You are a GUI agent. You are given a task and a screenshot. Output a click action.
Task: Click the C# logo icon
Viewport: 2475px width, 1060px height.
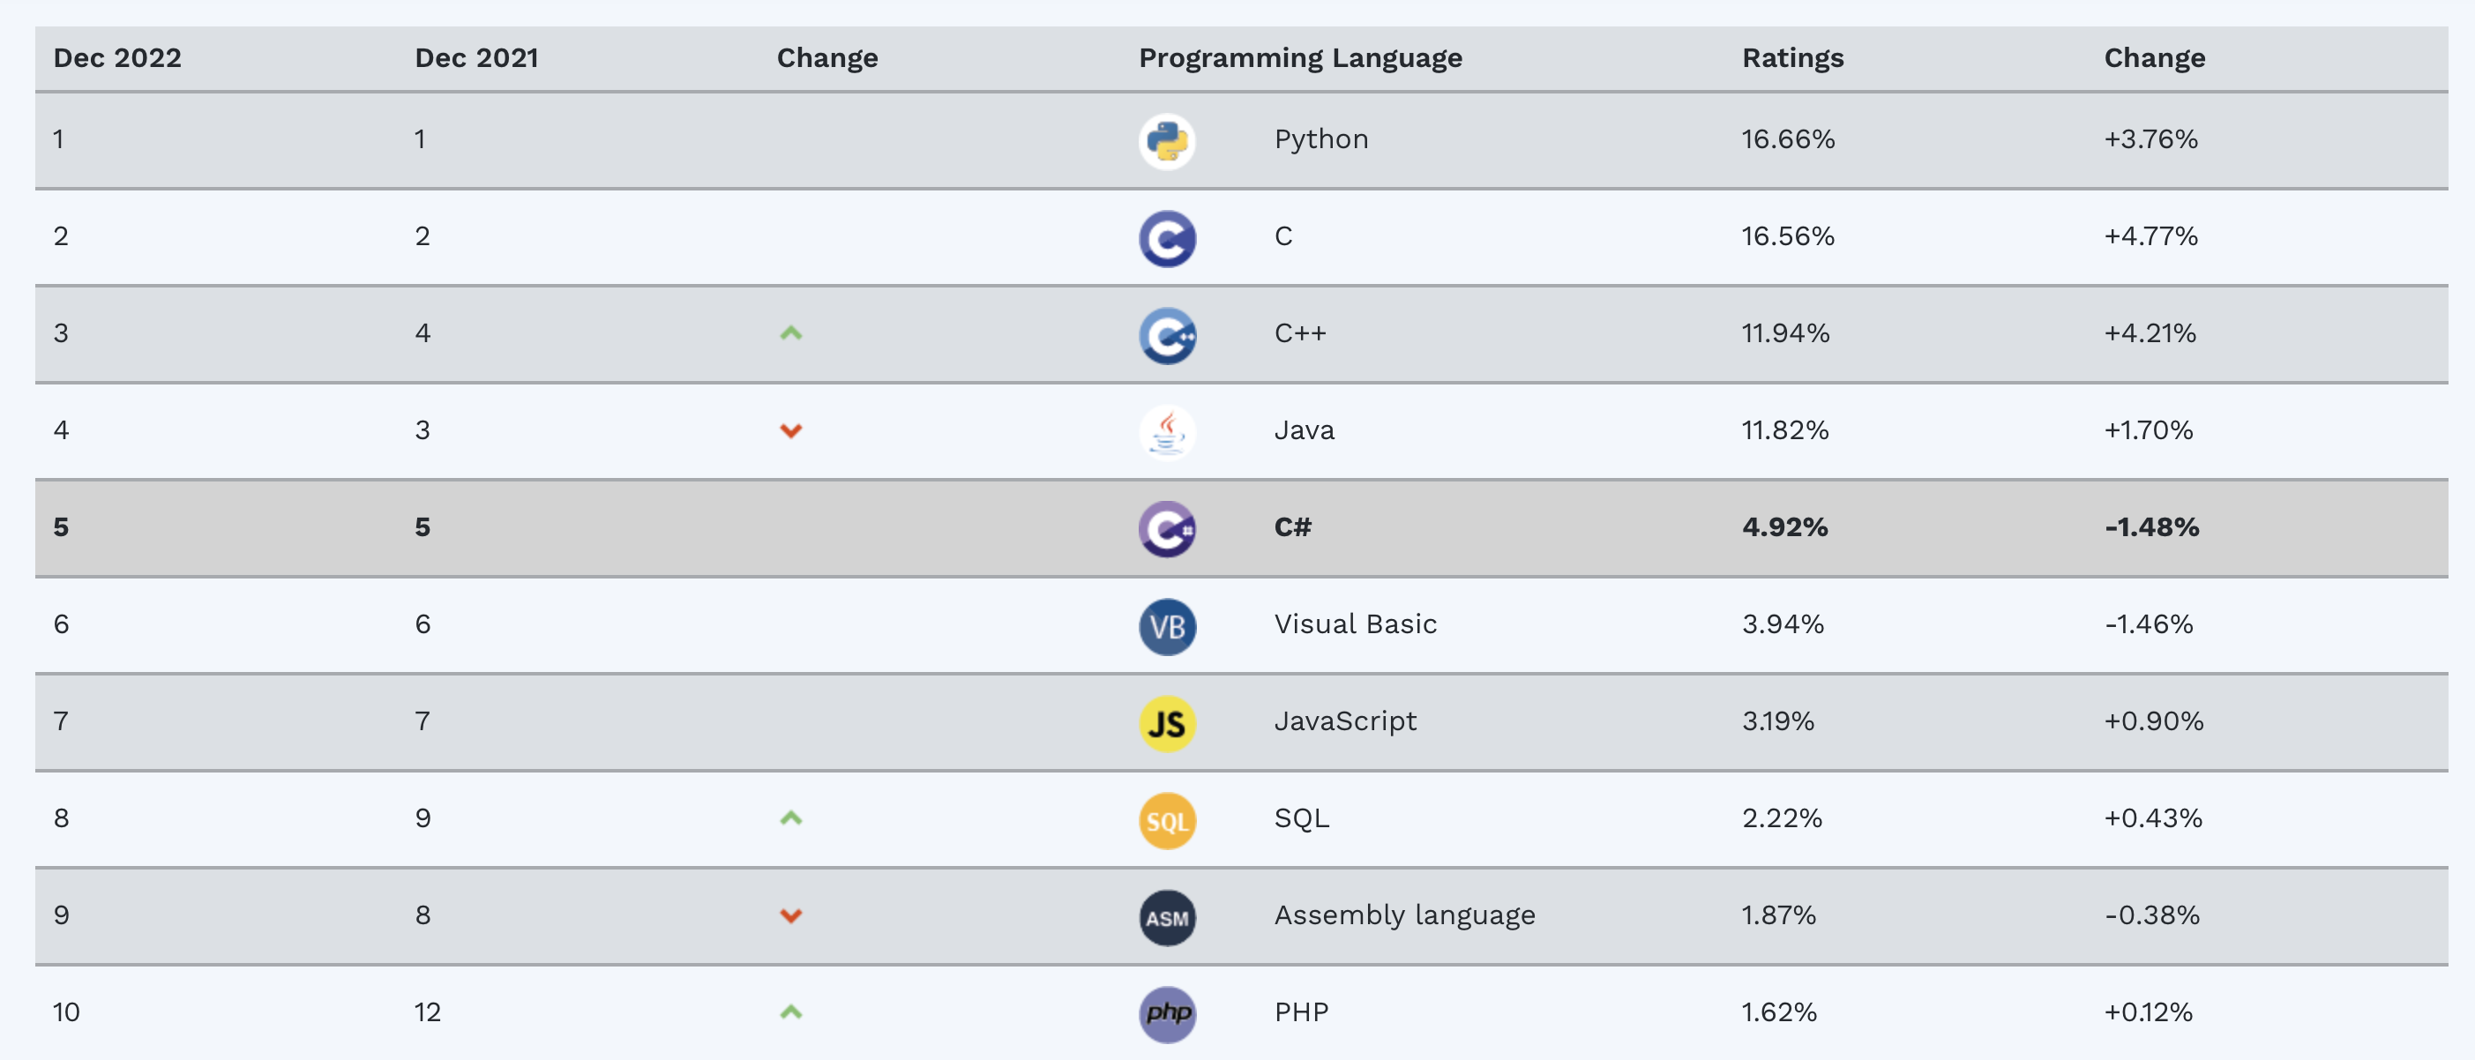click(x=1166, y=528)
